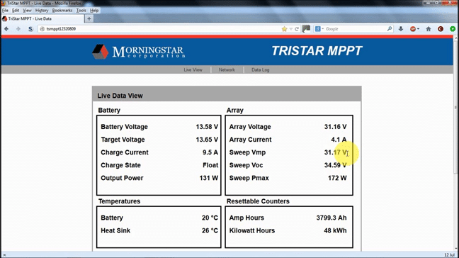Open the File menu
This screenshot has width=459, height=258.
tap(5, 10)
